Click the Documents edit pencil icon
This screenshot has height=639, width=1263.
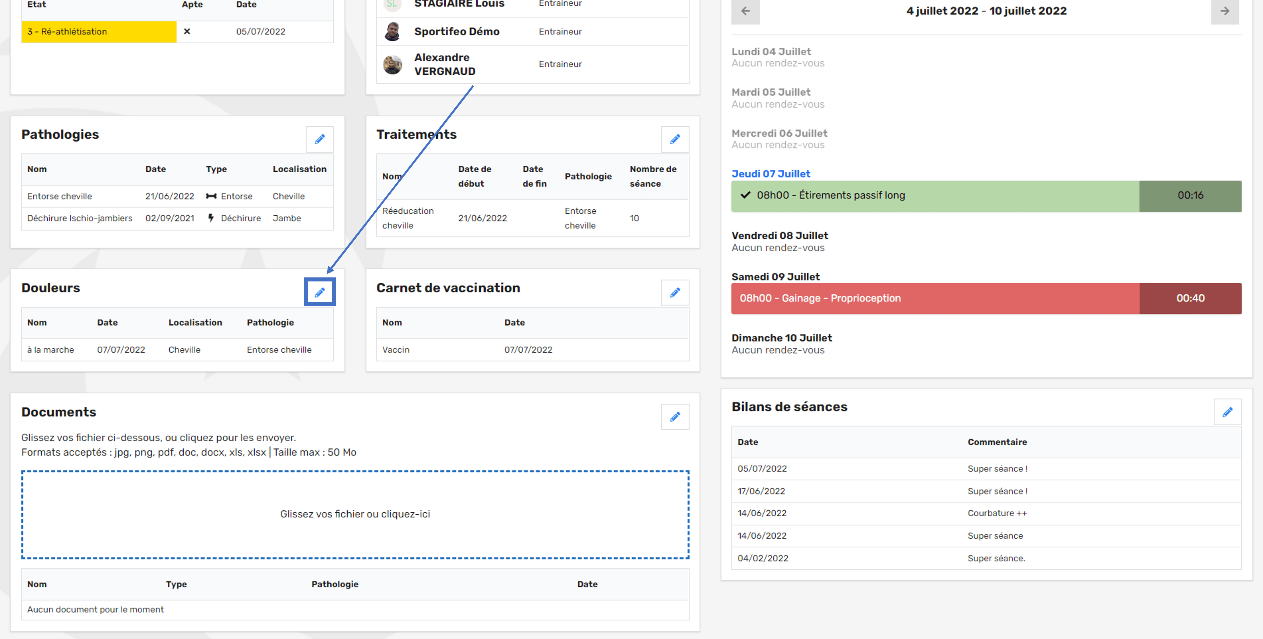[x=675, y=416]
